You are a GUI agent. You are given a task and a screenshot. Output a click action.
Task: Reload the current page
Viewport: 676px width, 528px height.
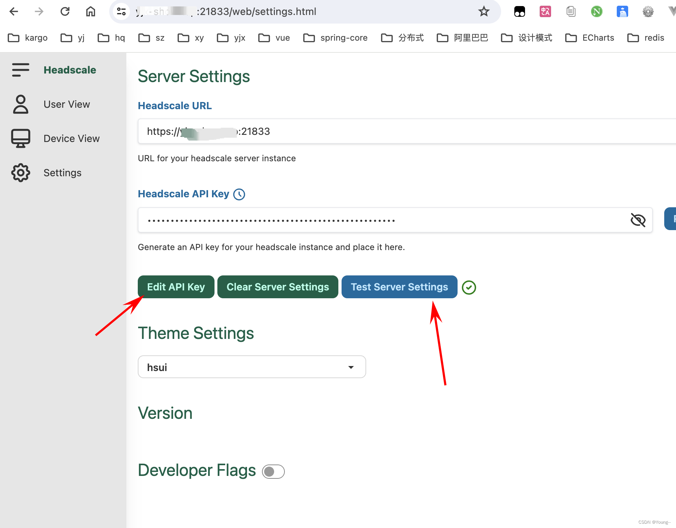[x=65, y=12]
